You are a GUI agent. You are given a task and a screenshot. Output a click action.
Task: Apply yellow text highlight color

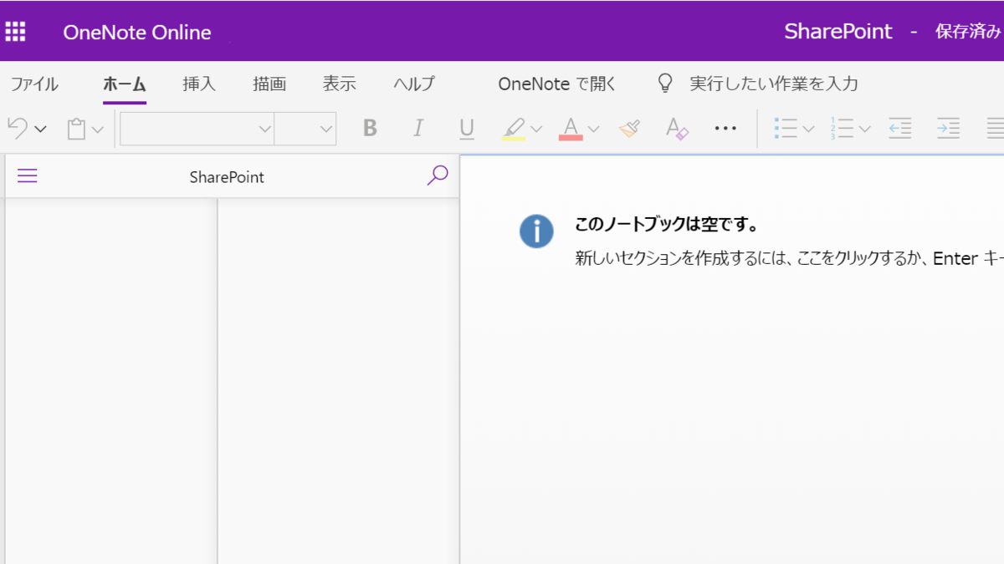click(x=514, y=129)
